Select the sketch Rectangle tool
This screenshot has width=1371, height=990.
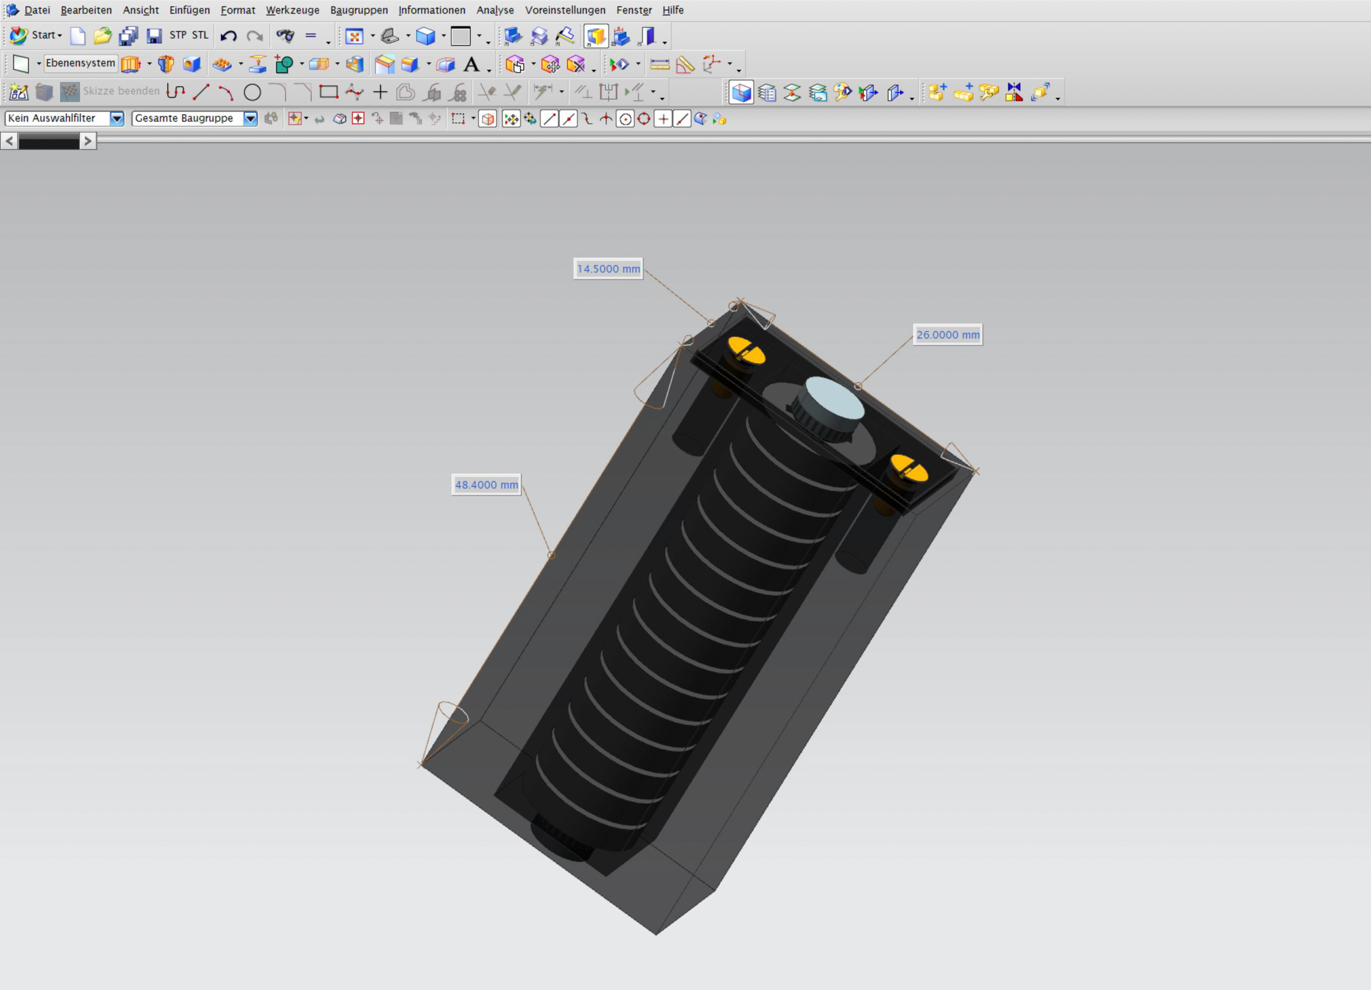point(328,92)
